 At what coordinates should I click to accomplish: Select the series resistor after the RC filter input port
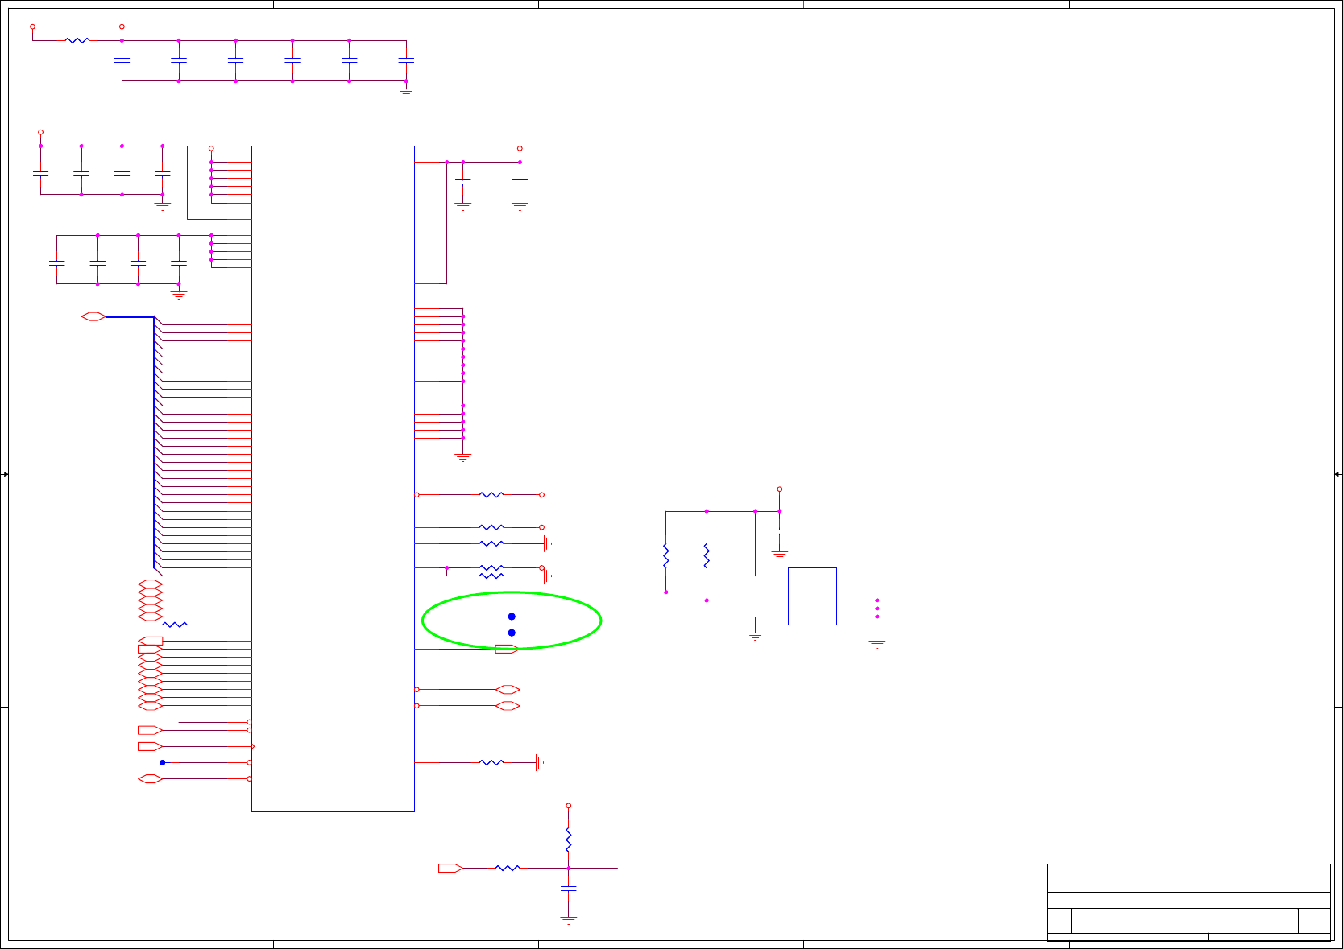click(x=508, y=868)
